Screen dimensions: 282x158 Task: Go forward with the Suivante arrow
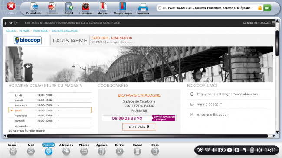coord(52,8)
